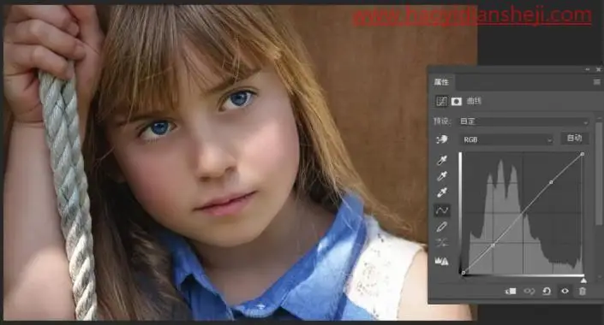The width and height of the screenshot is (604, 325).
Task: Click the white point input slider triangle
Action: (x=583, y=281)
